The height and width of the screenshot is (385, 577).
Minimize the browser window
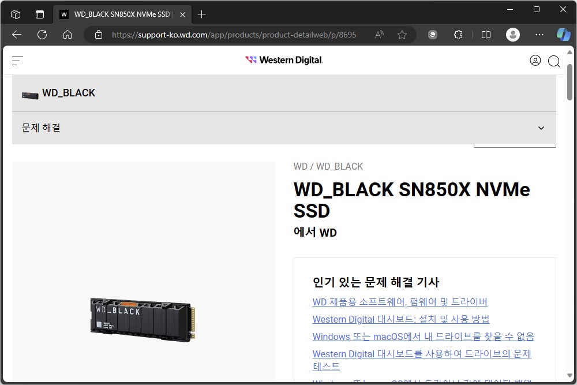(510, 10)
